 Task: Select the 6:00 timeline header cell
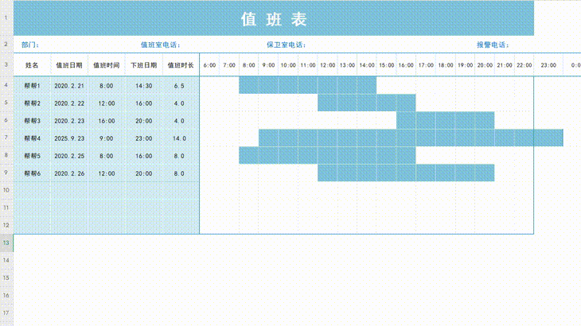click(209, 65)
